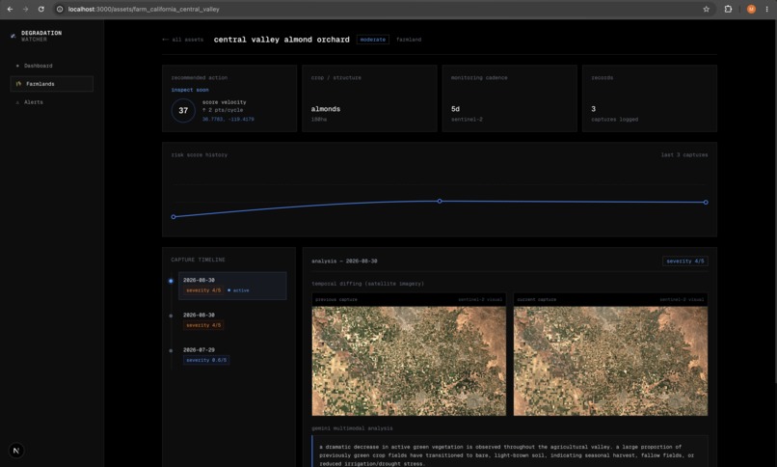Image resolution: width=777 pixels, height=467 pixels.
Task: Click the severity 0.6/5 badge
Action: coord(206,360)
